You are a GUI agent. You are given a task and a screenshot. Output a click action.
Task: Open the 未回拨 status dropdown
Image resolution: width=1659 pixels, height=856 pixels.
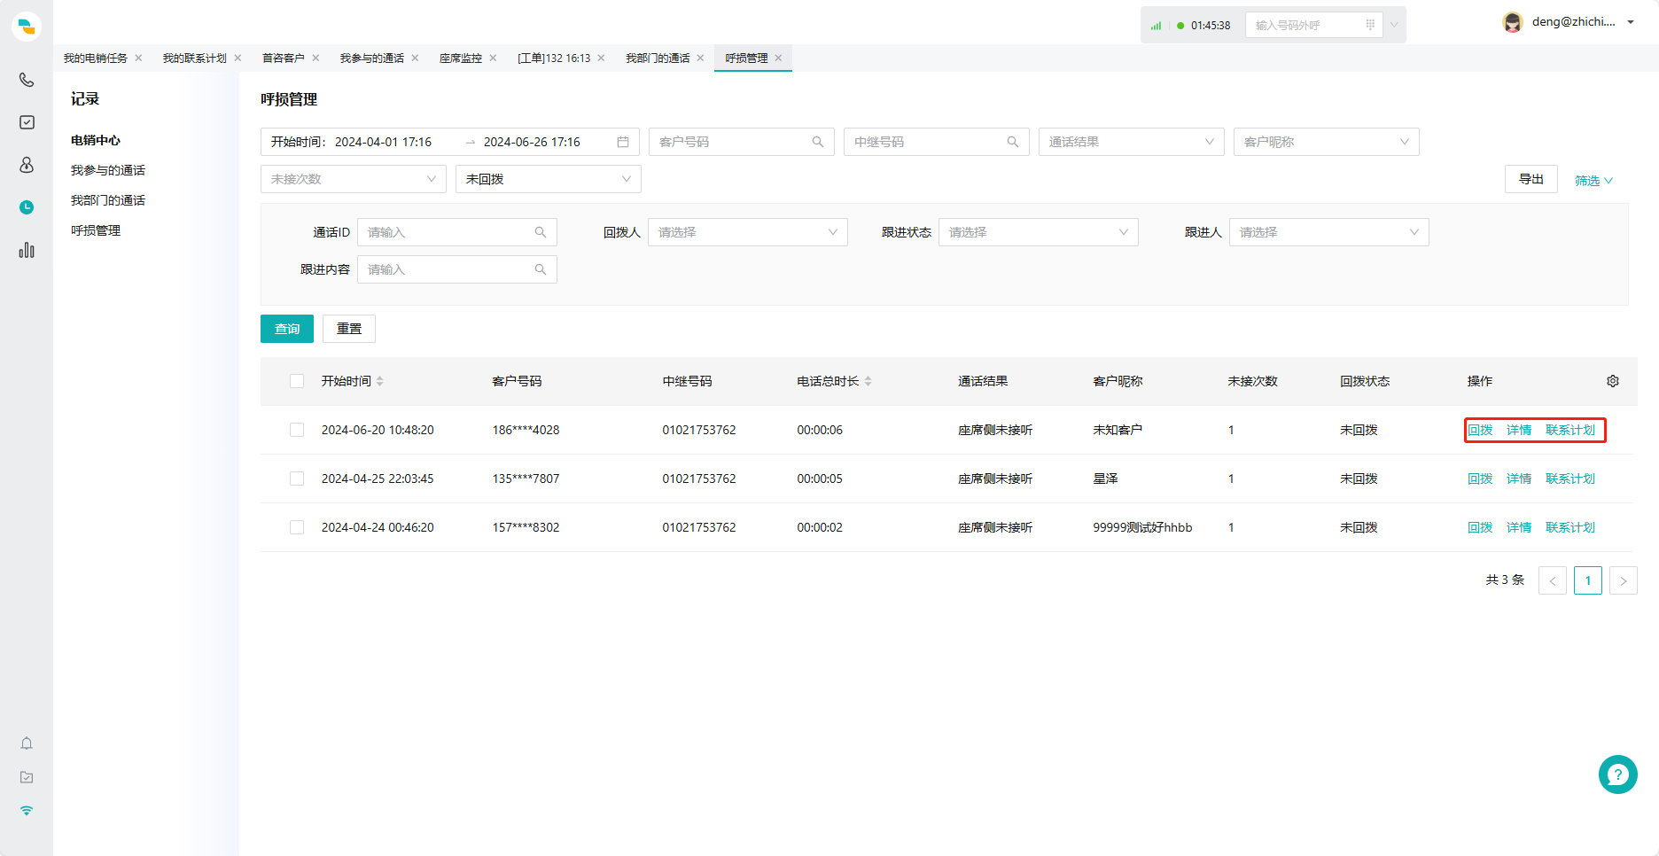point(549,179)
